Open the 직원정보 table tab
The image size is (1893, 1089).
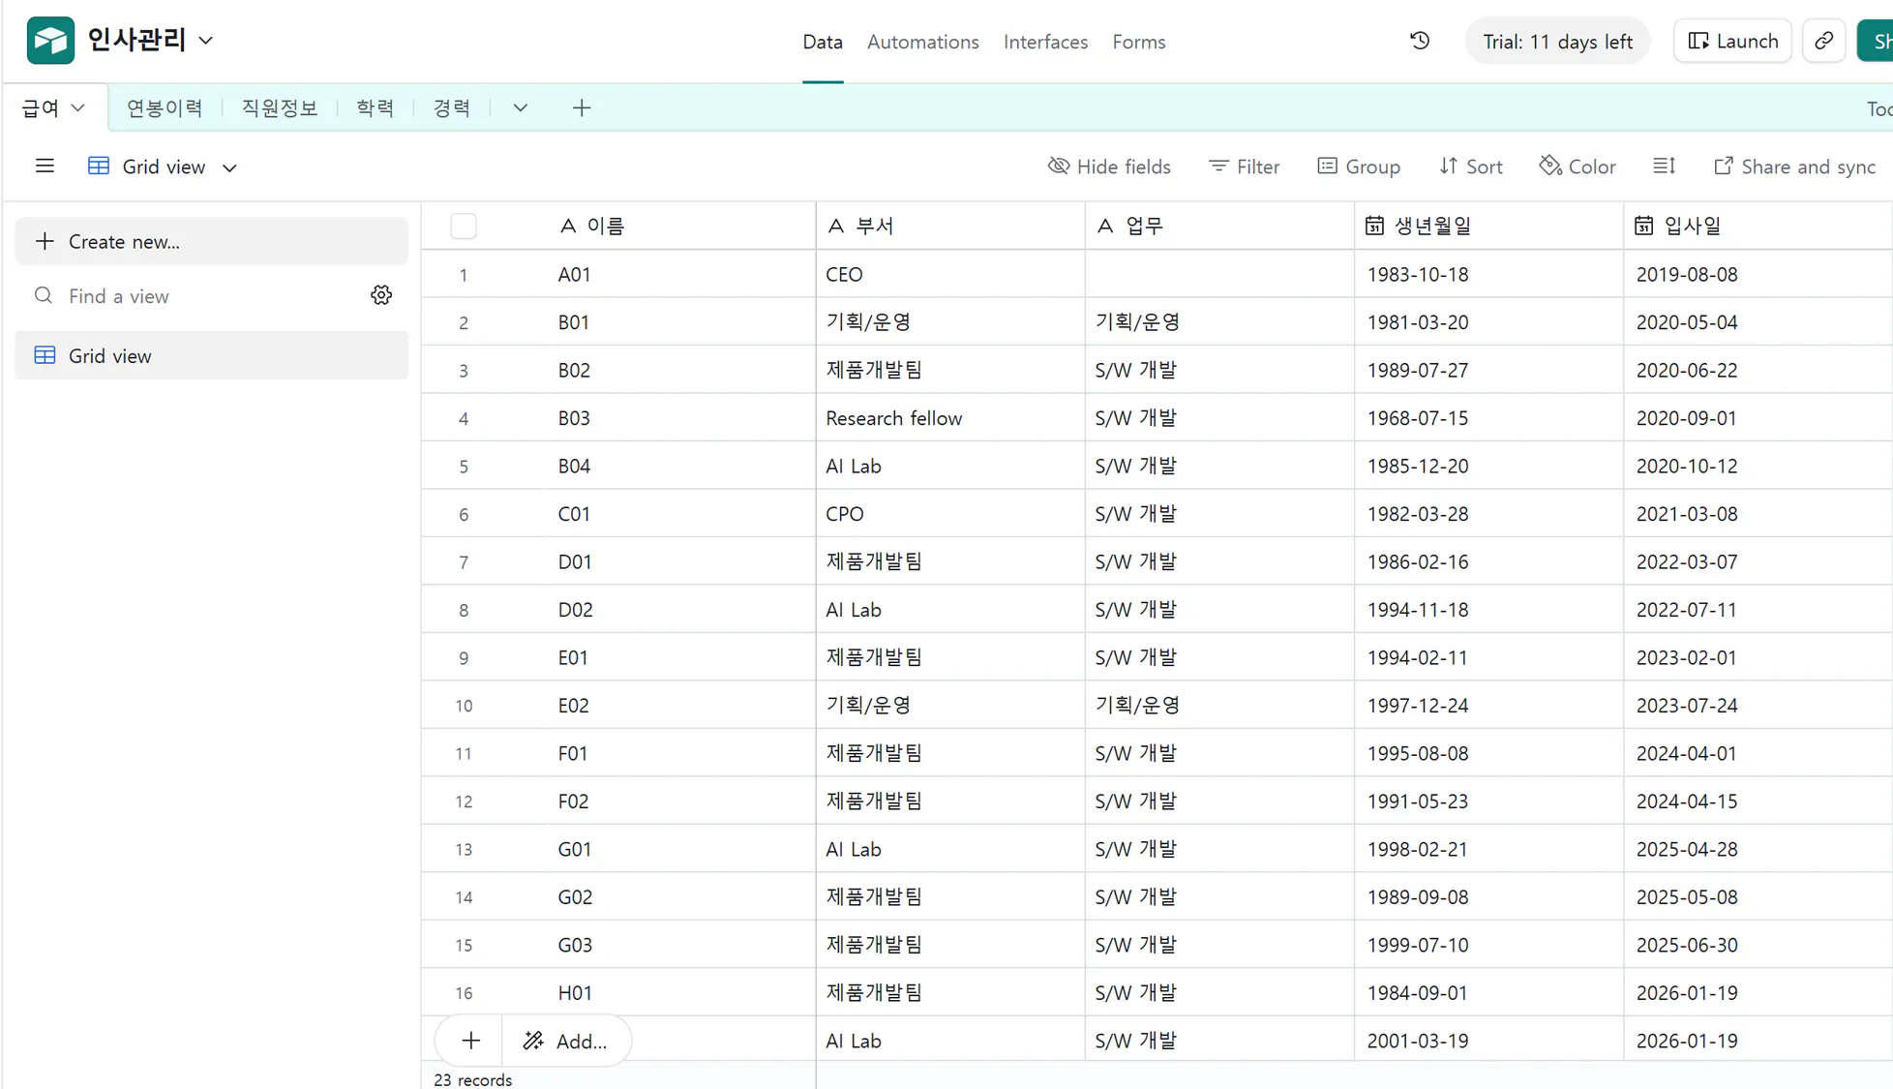279,107
